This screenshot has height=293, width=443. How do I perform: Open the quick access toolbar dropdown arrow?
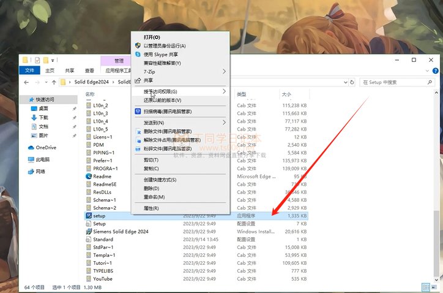coord(53,60)
